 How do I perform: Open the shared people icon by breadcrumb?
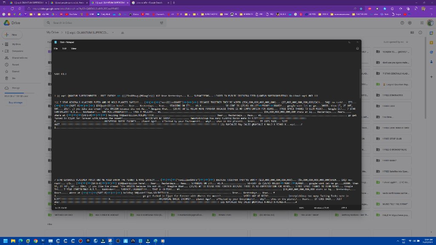[x=122, y=32]
